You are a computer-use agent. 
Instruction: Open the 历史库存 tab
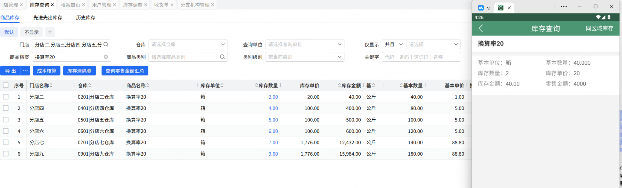coord(85,18)
